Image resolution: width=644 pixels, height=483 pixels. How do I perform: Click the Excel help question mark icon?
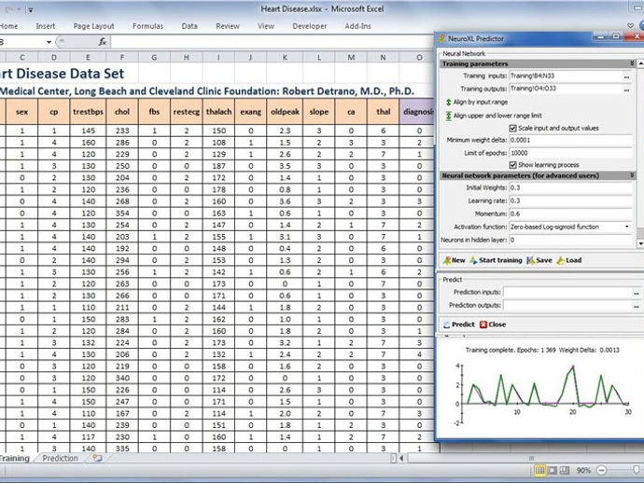point(642,26)
